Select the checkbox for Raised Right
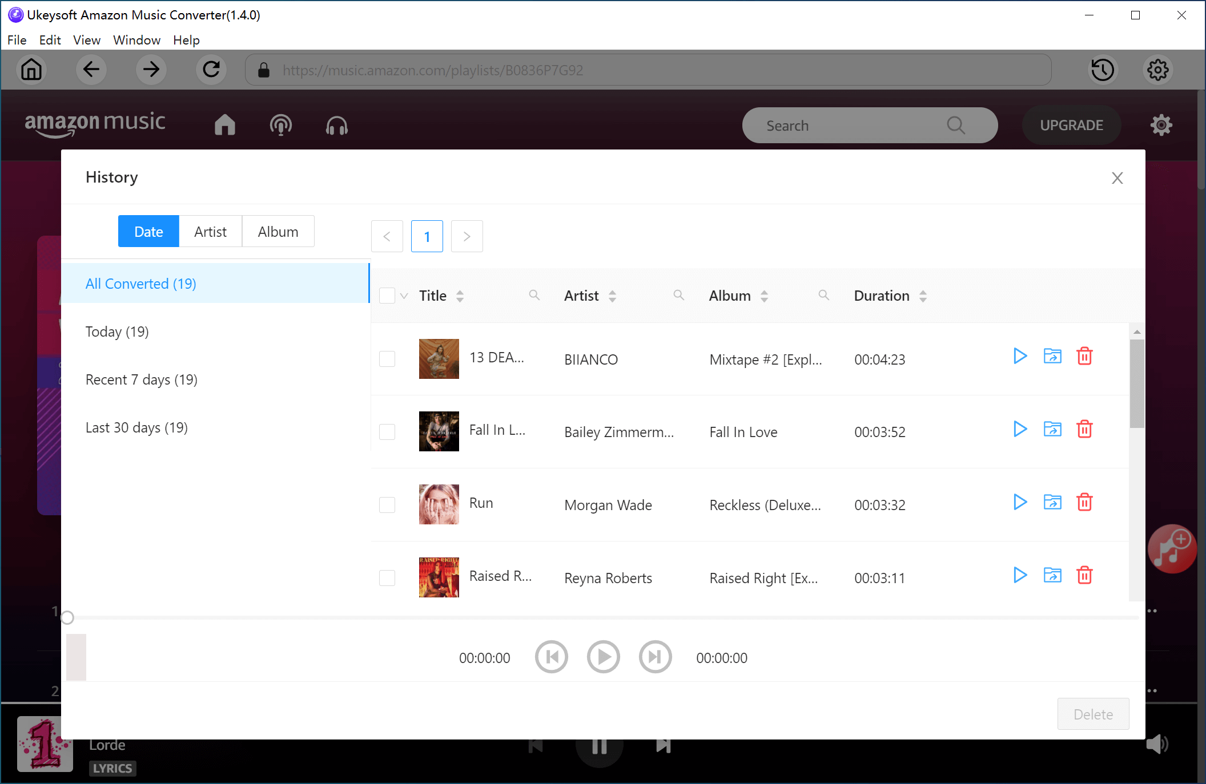Viewport: 1206px width, 784px height. pyautogui.click(x=387, y=577)
